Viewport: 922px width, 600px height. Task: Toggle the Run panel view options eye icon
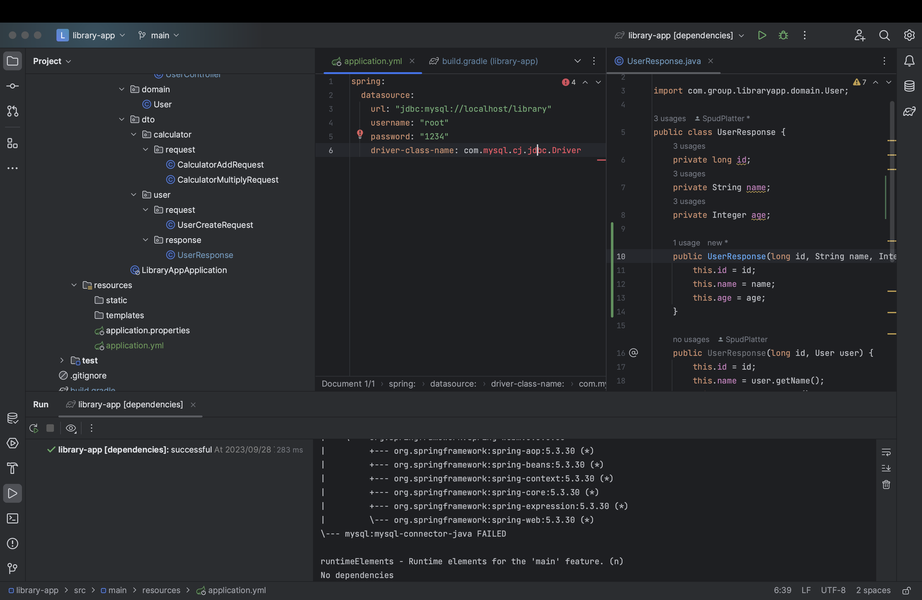(71, 428)
